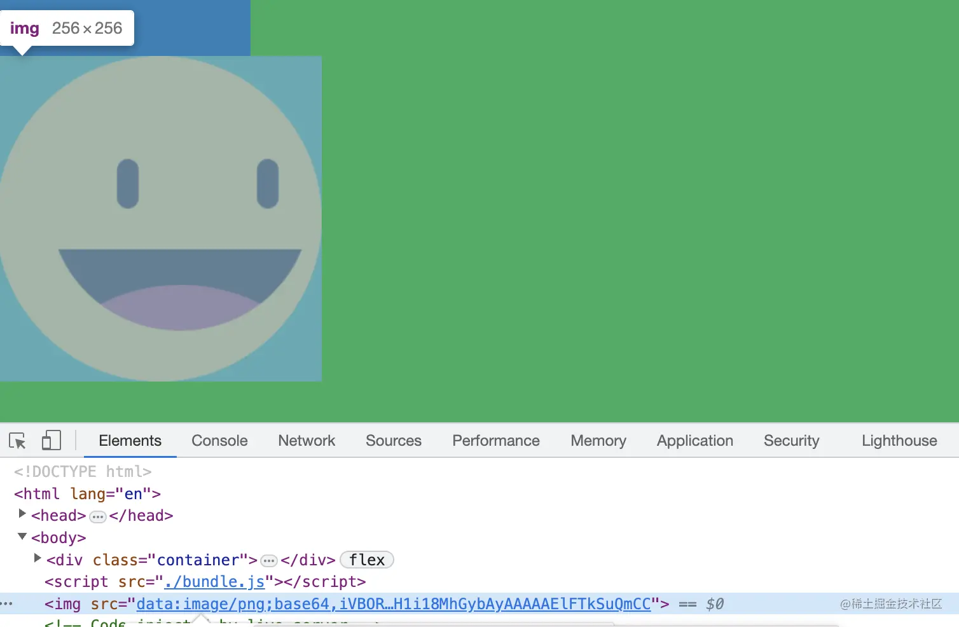Click the ellipsis inside the container div
The height and width of the screenshot is (627, 959).
pyautogui.click(x=269, y=561)
